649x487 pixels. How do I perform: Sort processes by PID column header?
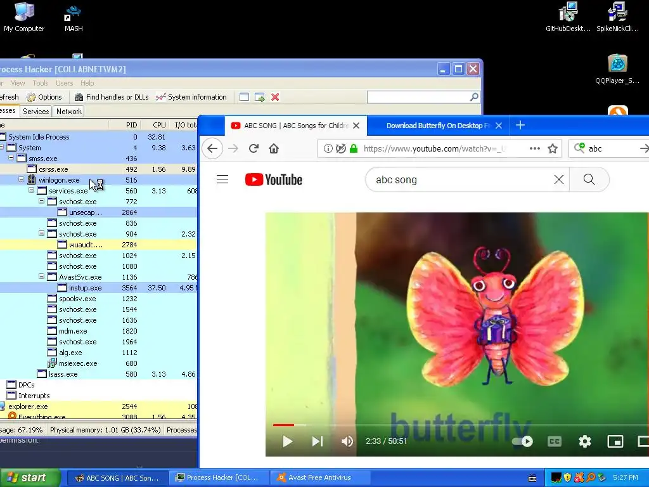point(125,125)
